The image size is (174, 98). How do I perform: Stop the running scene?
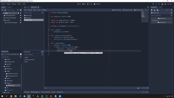[159, 4]
